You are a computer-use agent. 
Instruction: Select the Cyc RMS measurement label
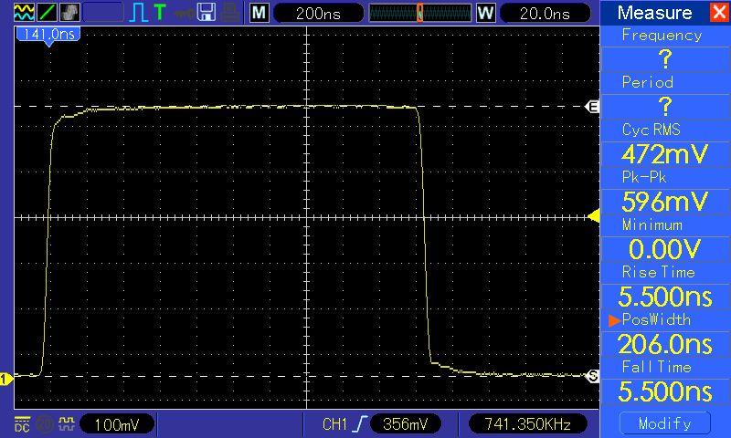[652, 130]
